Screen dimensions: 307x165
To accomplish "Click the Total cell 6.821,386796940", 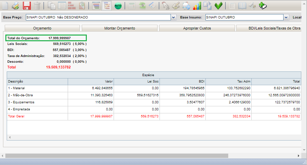I will pos(287,88).
